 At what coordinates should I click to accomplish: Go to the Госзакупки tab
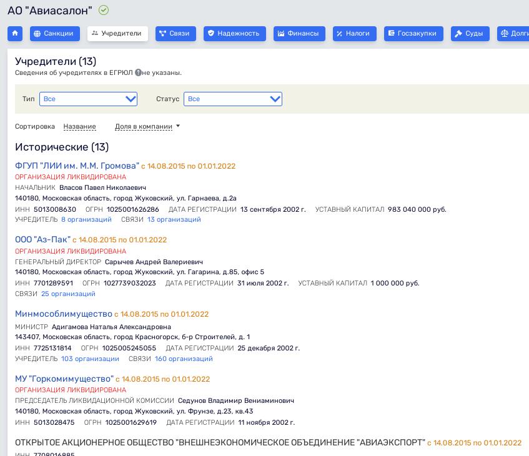tap(413, 33)
